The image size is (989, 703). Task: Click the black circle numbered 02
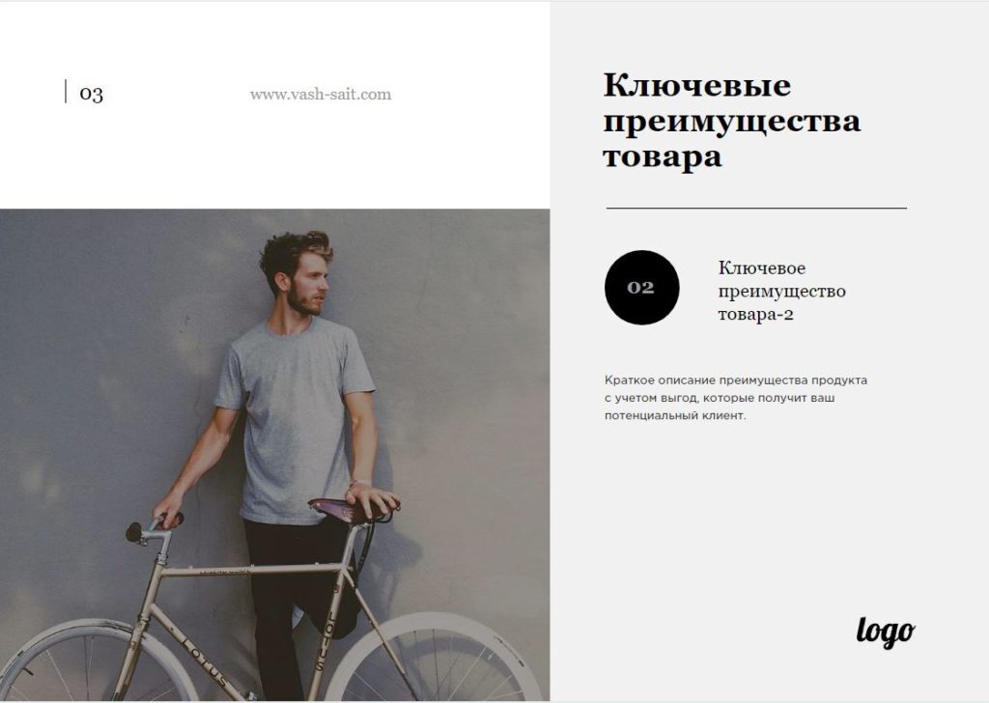pyautogui.click(x=641, y=288)
